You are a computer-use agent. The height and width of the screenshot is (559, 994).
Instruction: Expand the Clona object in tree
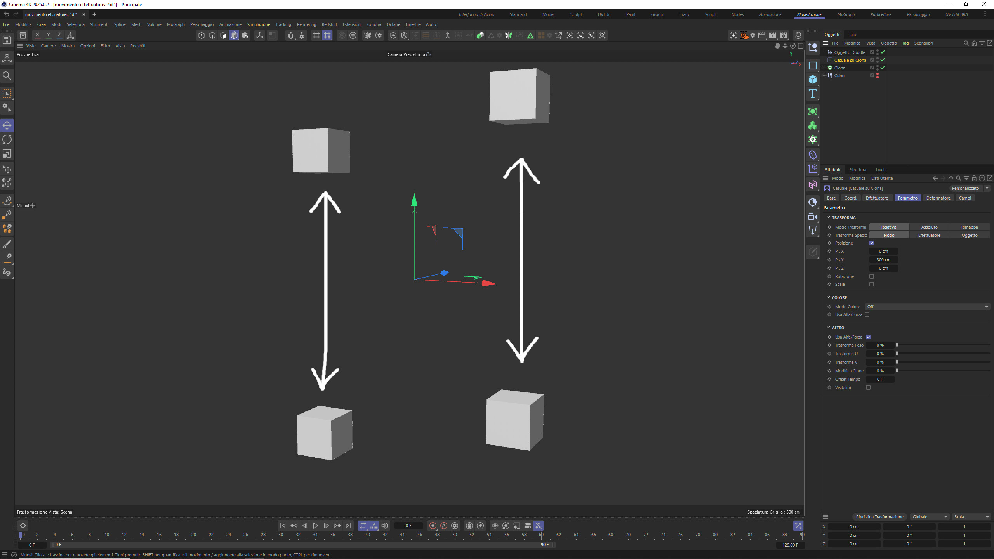click(824, 68)
